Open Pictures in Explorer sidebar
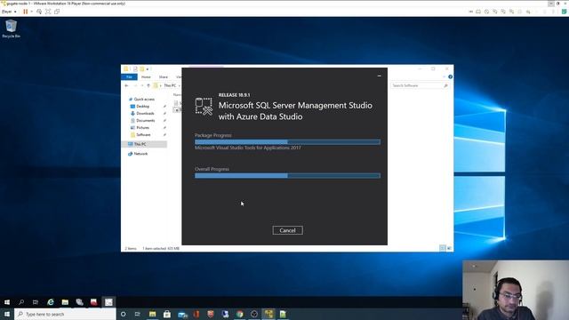This screenshot has width=569, height=320. pos(142,128)
